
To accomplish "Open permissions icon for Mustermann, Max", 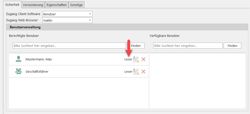I will (136, 59).
